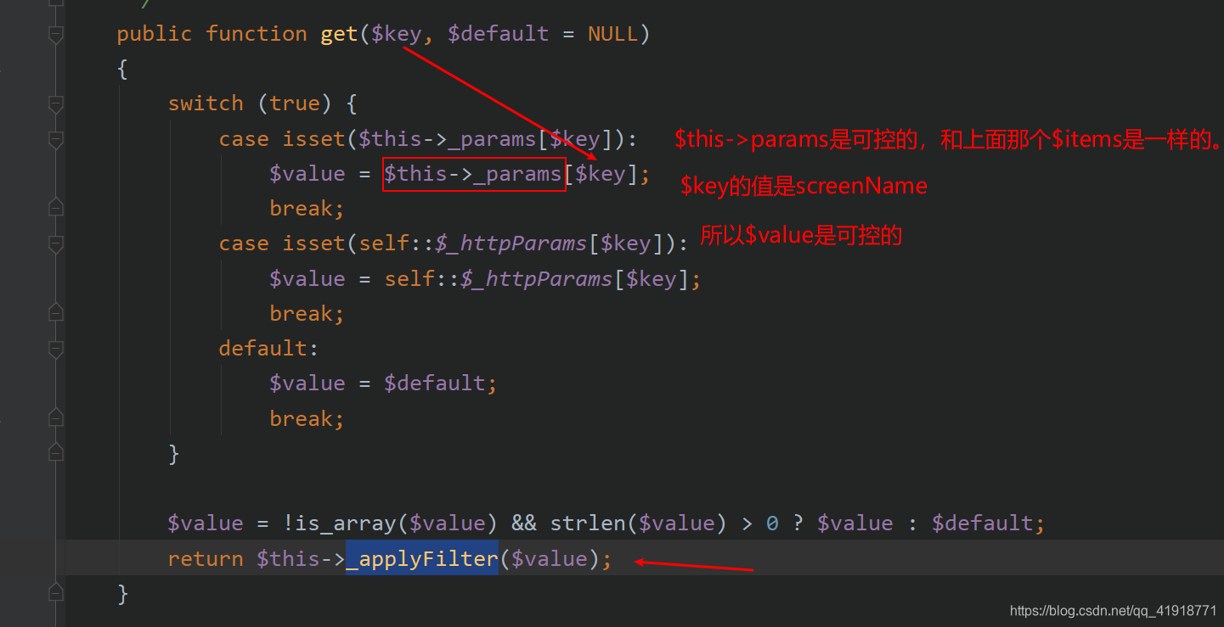This screenshot has width=1224, height=627.
Task: Click fold-end marker at function closing brace
Action: [56, 593]
